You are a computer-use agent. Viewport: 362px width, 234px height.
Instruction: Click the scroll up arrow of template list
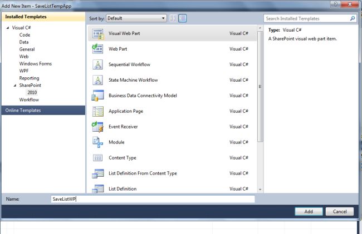[260, 28]
